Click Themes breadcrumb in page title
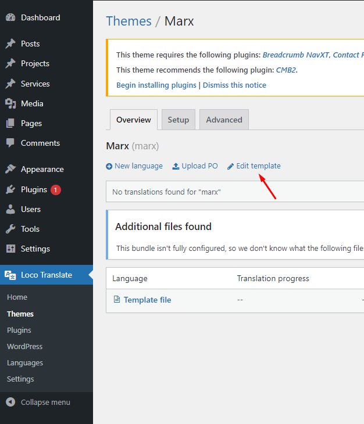 [x=129, y=21]
